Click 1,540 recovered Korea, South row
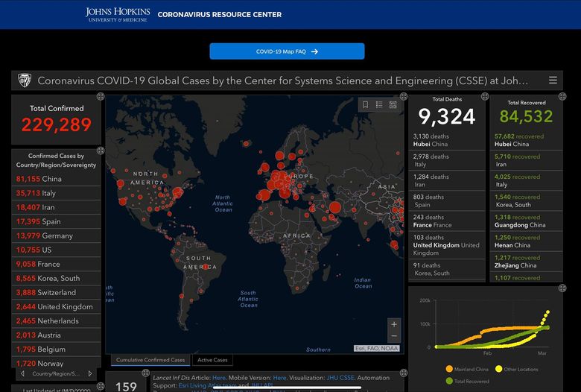 pyautogui.click(x=526, y=200)
